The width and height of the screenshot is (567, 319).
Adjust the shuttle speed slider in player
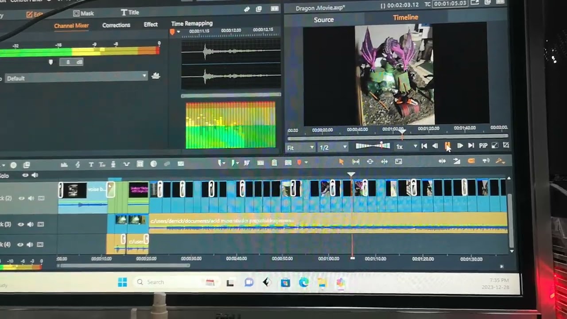[373, 146]
